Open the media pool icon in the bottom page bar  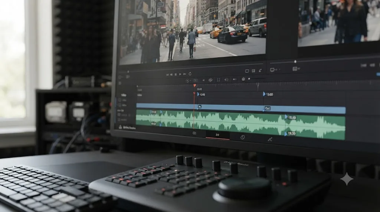click(x=194, y=133)
